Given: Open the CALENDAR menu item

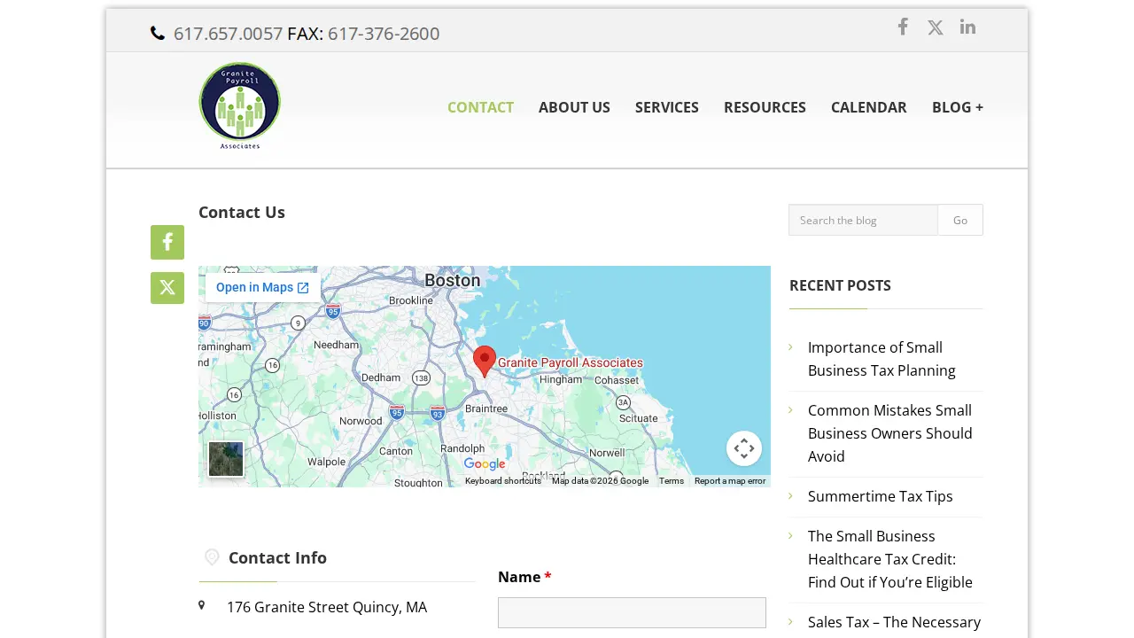Looking at the screenshot, I should click(869, 107).
